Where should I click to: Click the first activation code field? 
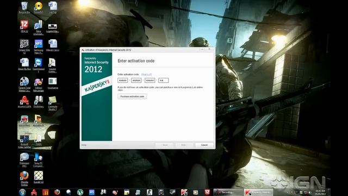pyautogui.click(x=122, y=80)
